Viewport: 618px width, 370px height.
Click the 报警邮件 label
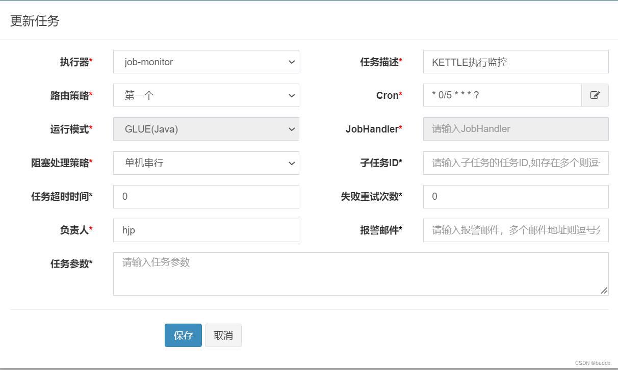[381, 230]
